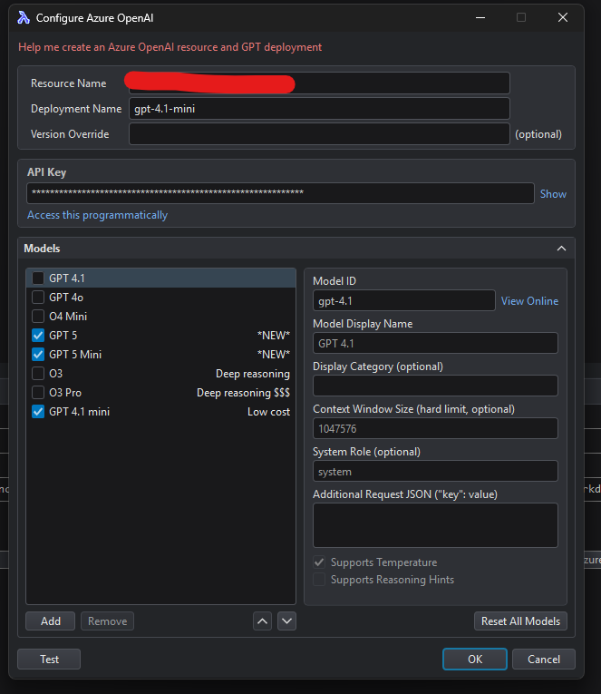Enable the O3 checkbox
Image resolution: width=601 pixels, height=694 pixels.
(38, 374)
